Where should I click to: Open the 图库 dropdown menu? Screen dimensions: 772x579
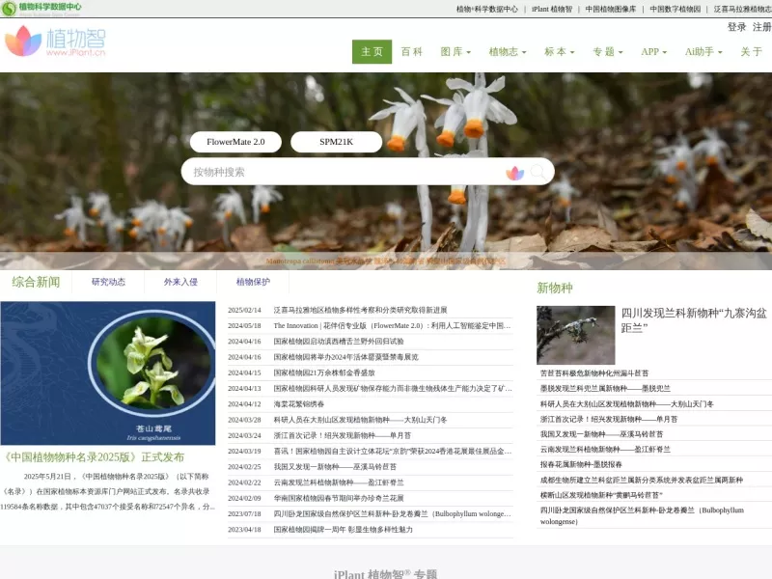tap(455, 52)
